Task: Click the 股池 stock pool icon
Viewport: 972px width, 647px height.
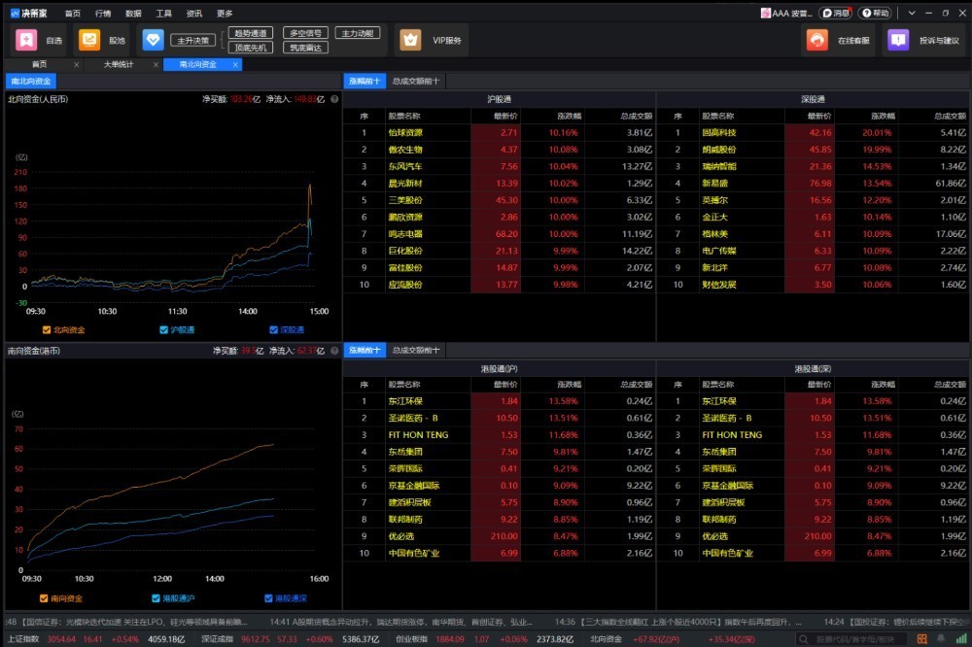Action: point(89,40)
